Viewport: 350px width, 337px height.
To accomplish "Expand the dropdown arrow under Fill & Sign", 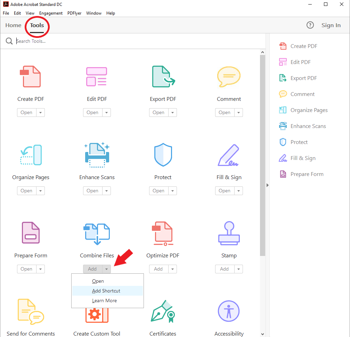I will [x=239, y=191].
